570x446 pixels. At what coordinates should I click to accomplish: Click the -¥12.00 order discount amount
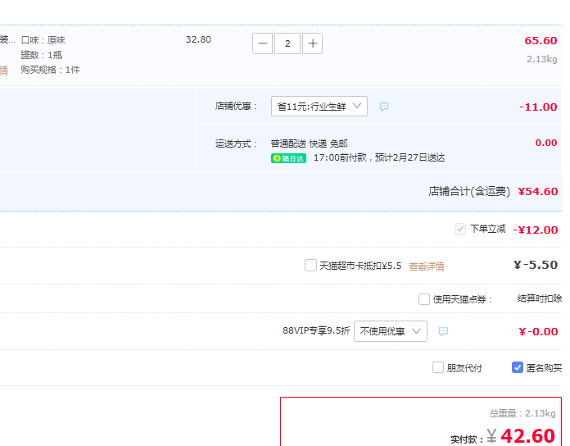tap(535, 230)
